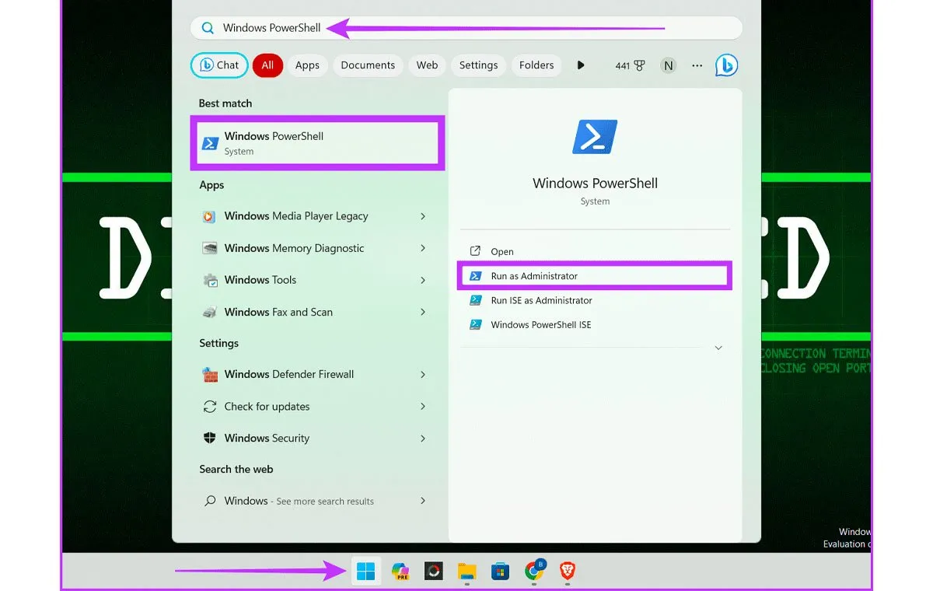
Task: Click into the Windows PowerShell search box
Action: [466, 28]
